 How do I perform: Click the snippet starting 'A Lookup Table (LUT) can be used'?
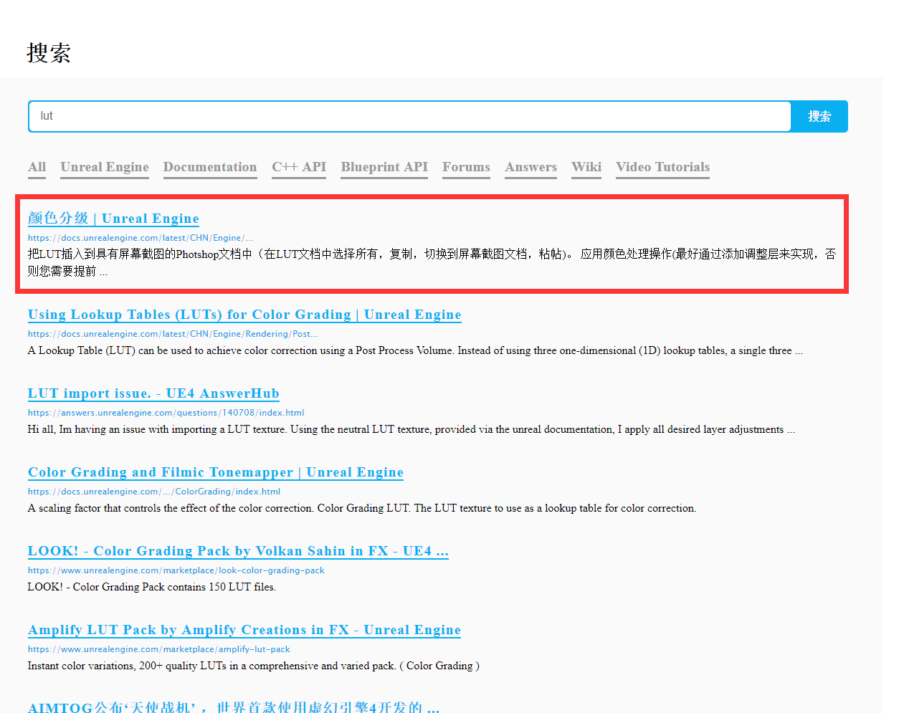[415, 350]
